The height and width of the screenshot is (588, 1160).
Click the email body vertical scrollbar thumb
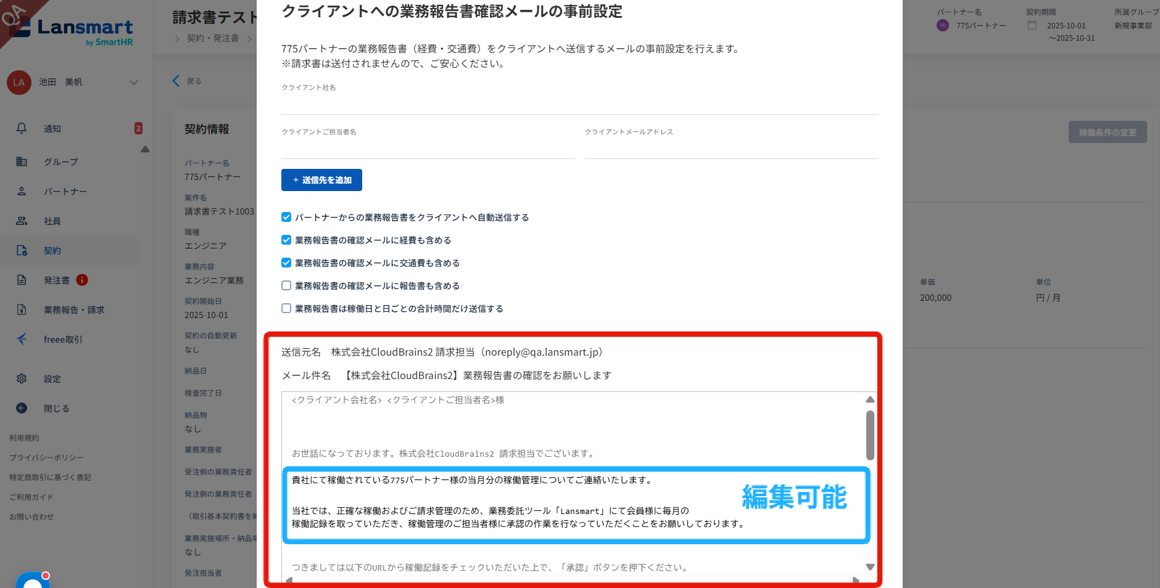tap(870, 435)
